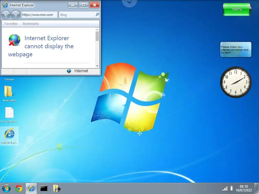Click the status bar Internet zone globe

click(x=69, y=71)
